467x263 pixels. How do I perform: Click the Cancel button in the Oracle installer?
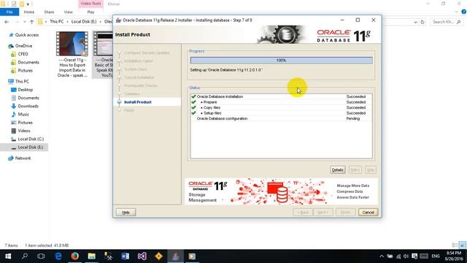(x=368, y=213)
